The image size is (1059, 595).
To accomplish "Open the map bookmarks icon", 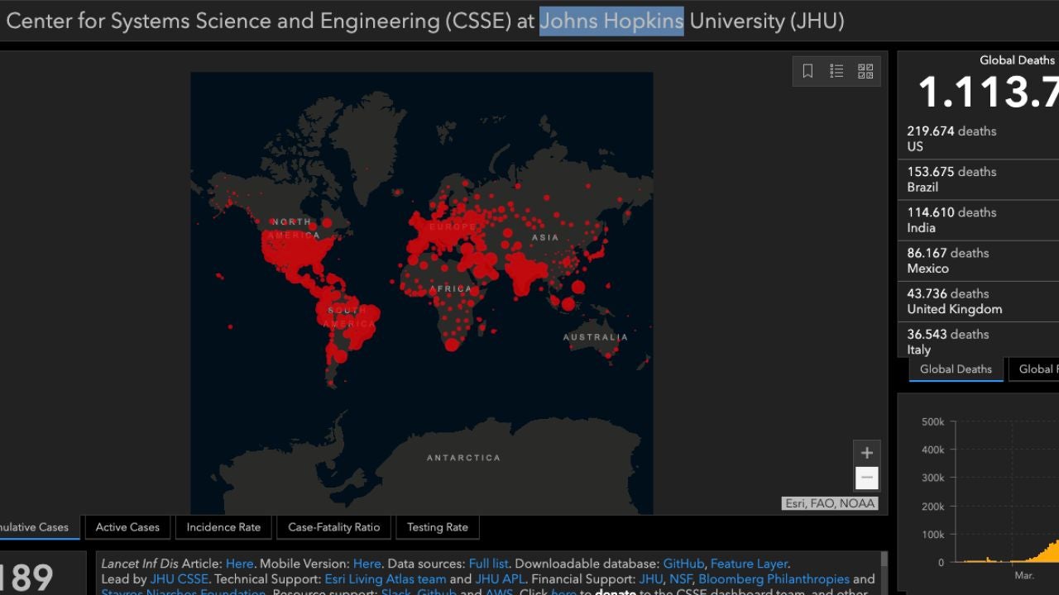I will (808, 71).
